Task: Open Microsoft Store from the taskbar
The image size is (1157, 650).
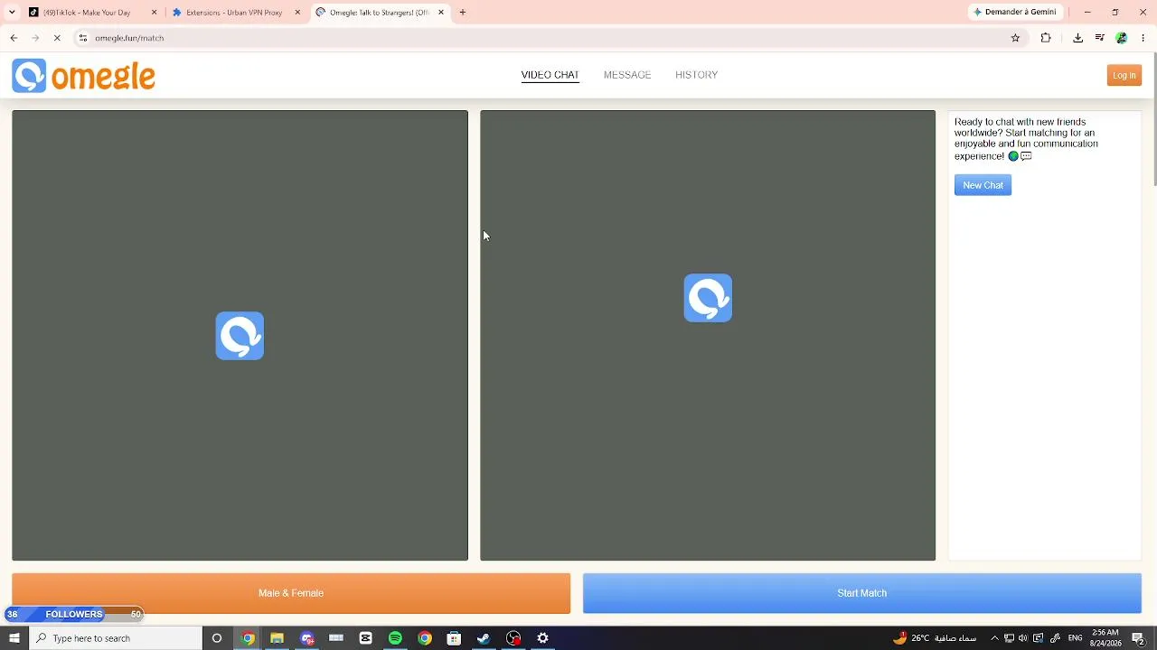Action: 454,638
